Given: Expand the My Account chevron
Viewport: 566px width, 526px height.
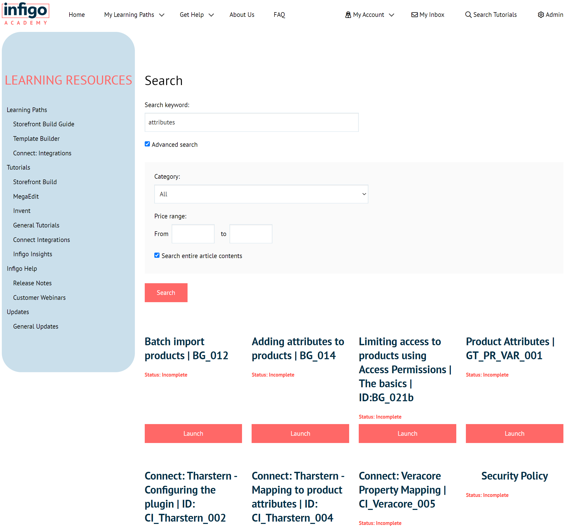Looking at the screenshot, I should [x=391, y=15].
